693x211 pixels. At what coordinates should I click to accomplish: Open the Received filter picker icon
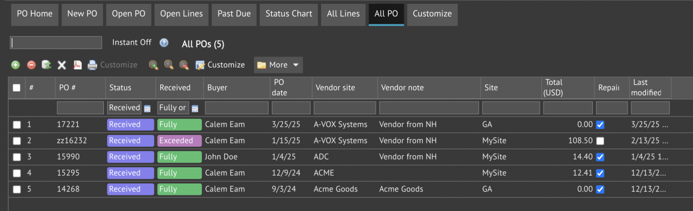(195, 108)
